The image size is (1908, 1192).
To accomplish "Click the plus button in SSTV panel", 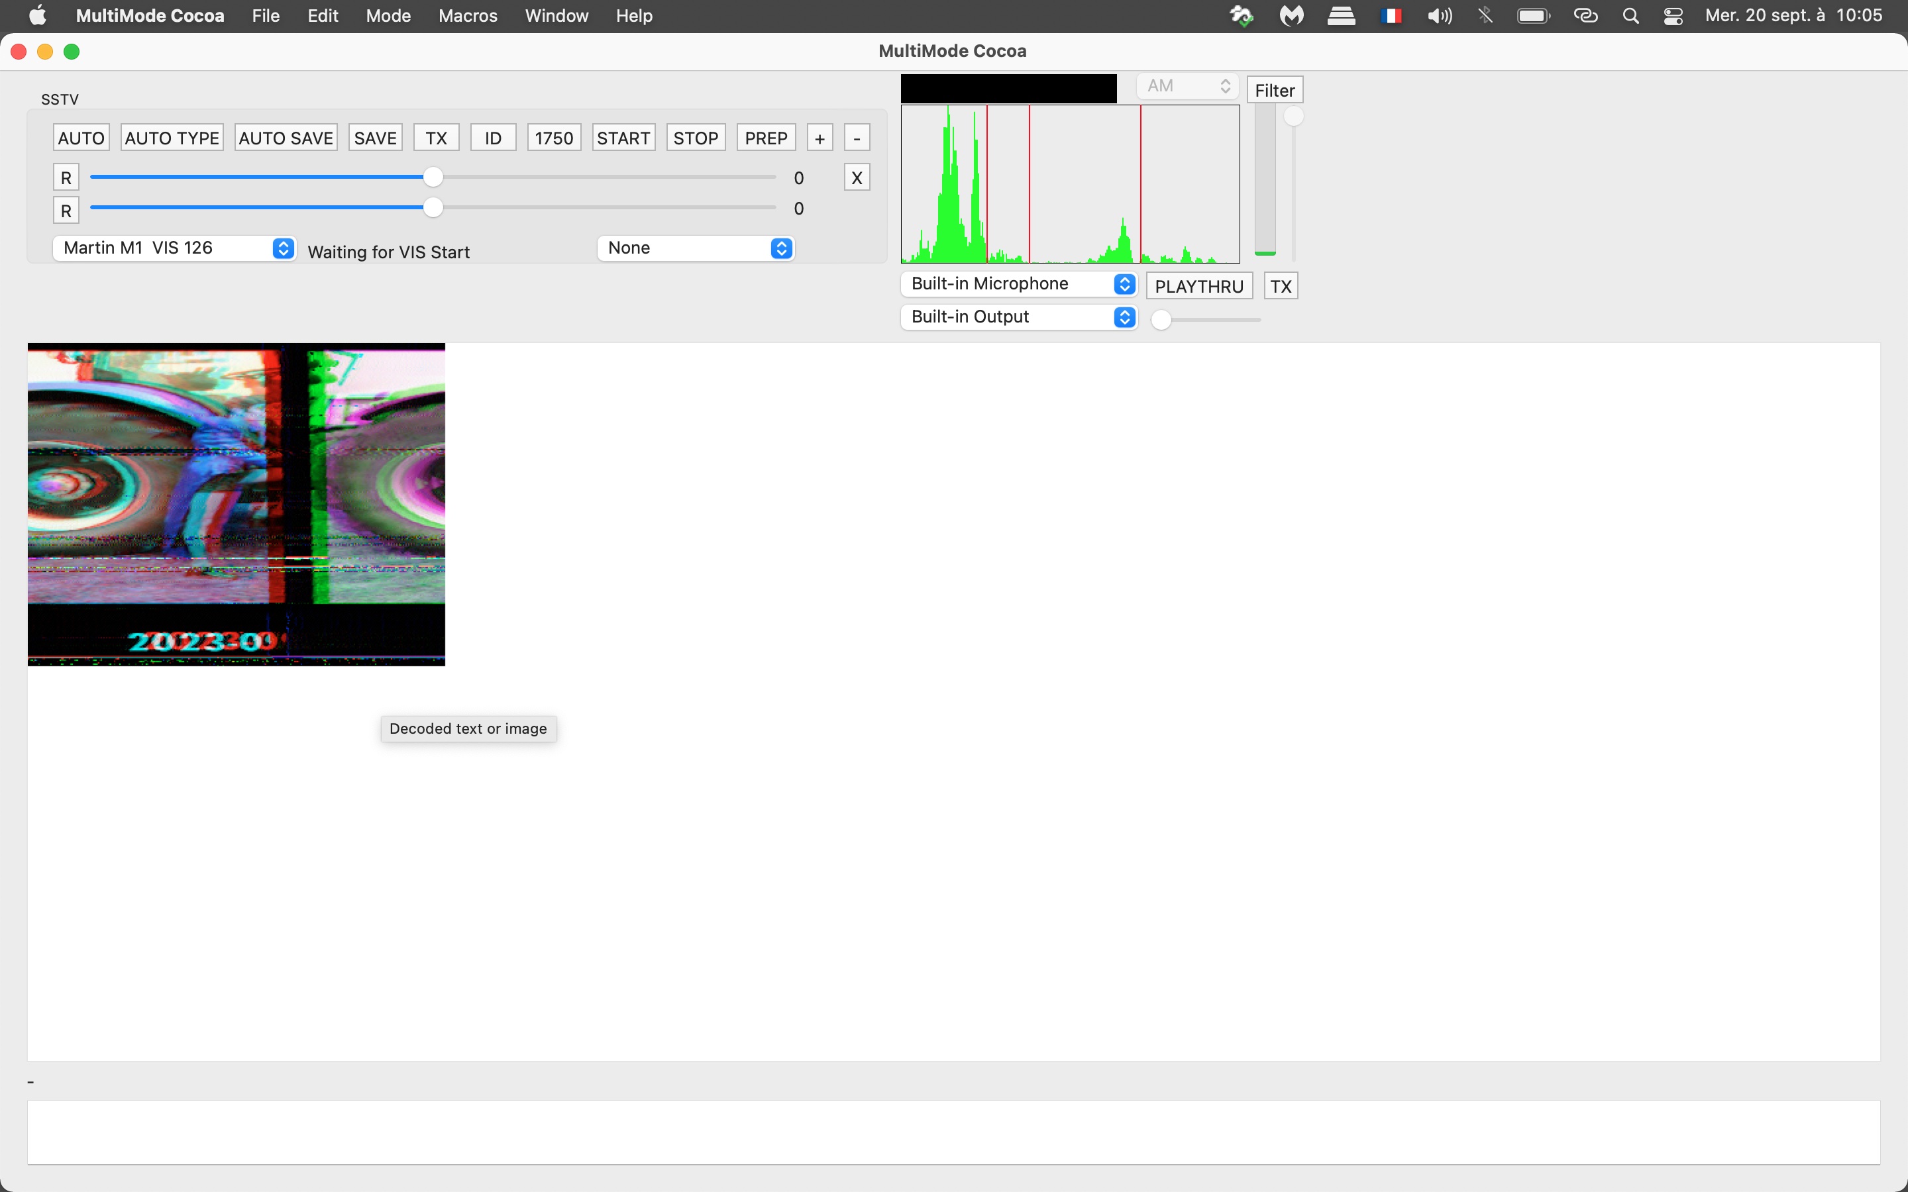I will point(819,138).
